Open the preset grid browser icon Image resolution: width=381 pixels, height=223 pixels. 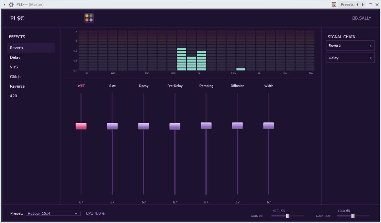(334, 4)
